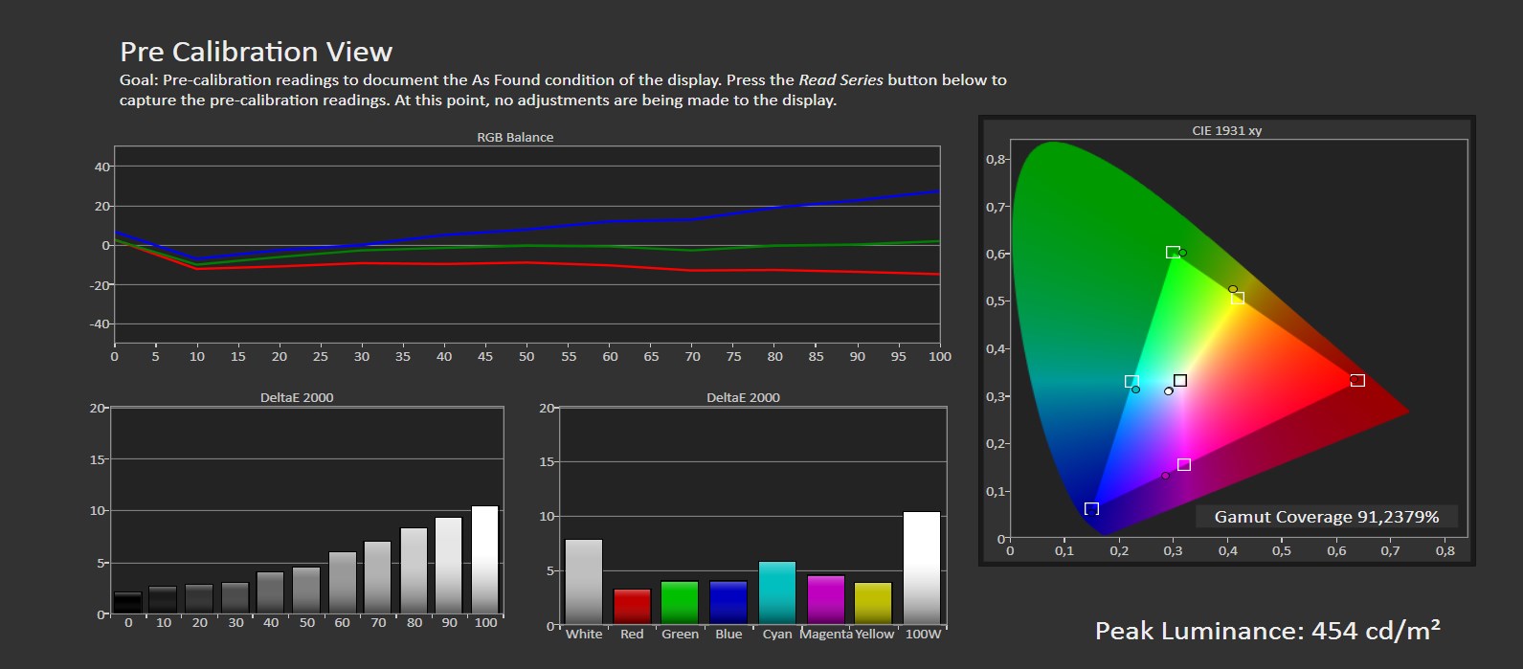Click the measured magenta dot on CIE chart
The image size is (1523, 669).
click(1165, 476)
